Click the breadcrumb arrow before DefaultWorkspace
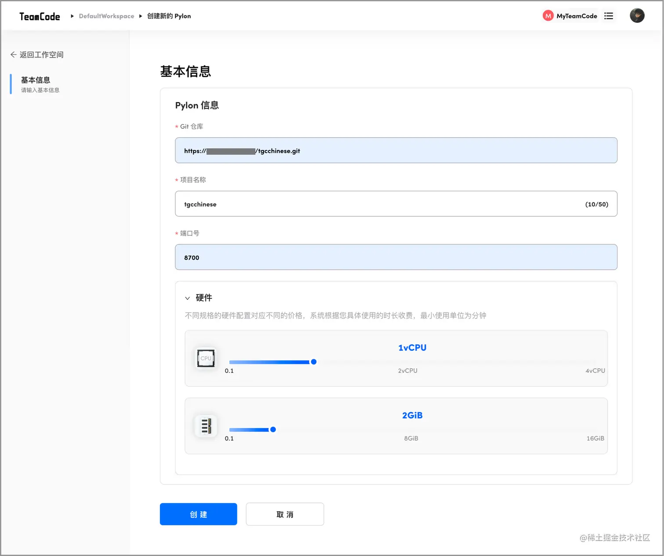 pyautogui.click(x=72, y=16)
